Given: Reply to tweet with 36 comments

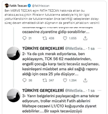Looking at the screenshot, I should (24, 80).
